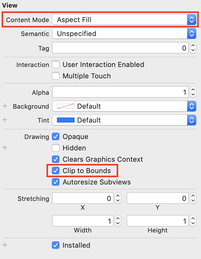The width and height of the screenshot is (201, 259).
Task: Click the Alpha value stepper
Action: coord(193,93)
